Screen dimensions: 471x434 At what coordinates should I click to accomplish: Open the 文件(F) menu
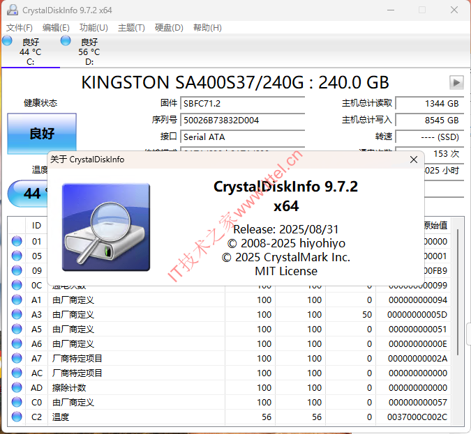click(20, 28)
